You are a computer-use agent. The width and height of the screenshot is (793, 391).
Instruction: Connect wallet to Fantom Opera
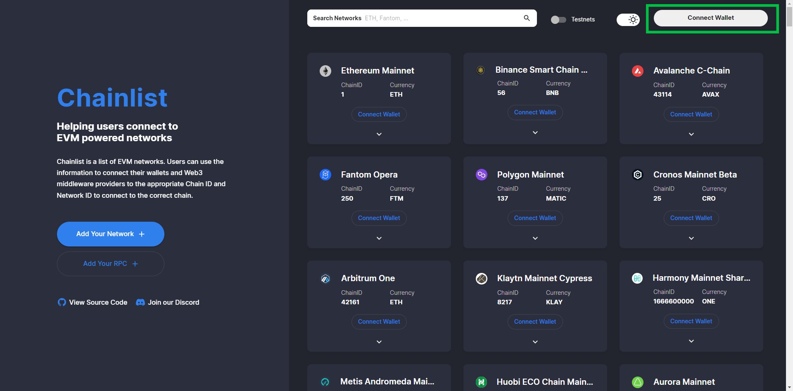click(x=379, y=218)
